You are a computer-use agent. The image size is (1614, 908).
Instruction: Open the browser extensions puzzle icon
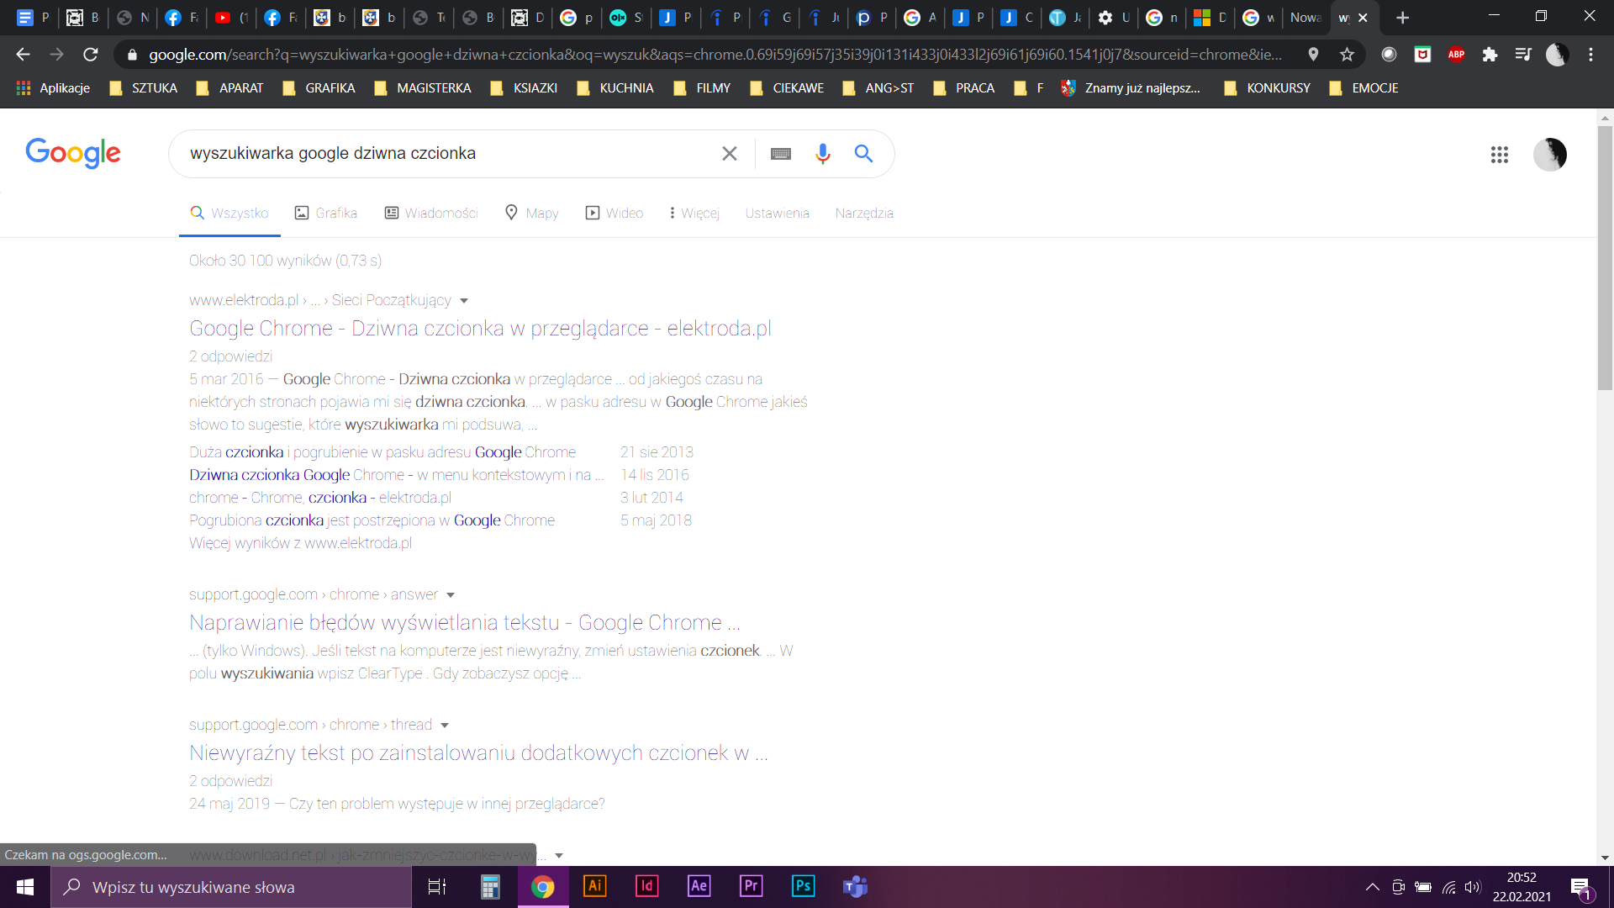pos(1490,54)
